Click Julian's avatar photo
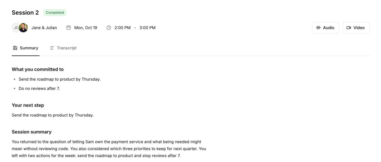 (23, 28)
